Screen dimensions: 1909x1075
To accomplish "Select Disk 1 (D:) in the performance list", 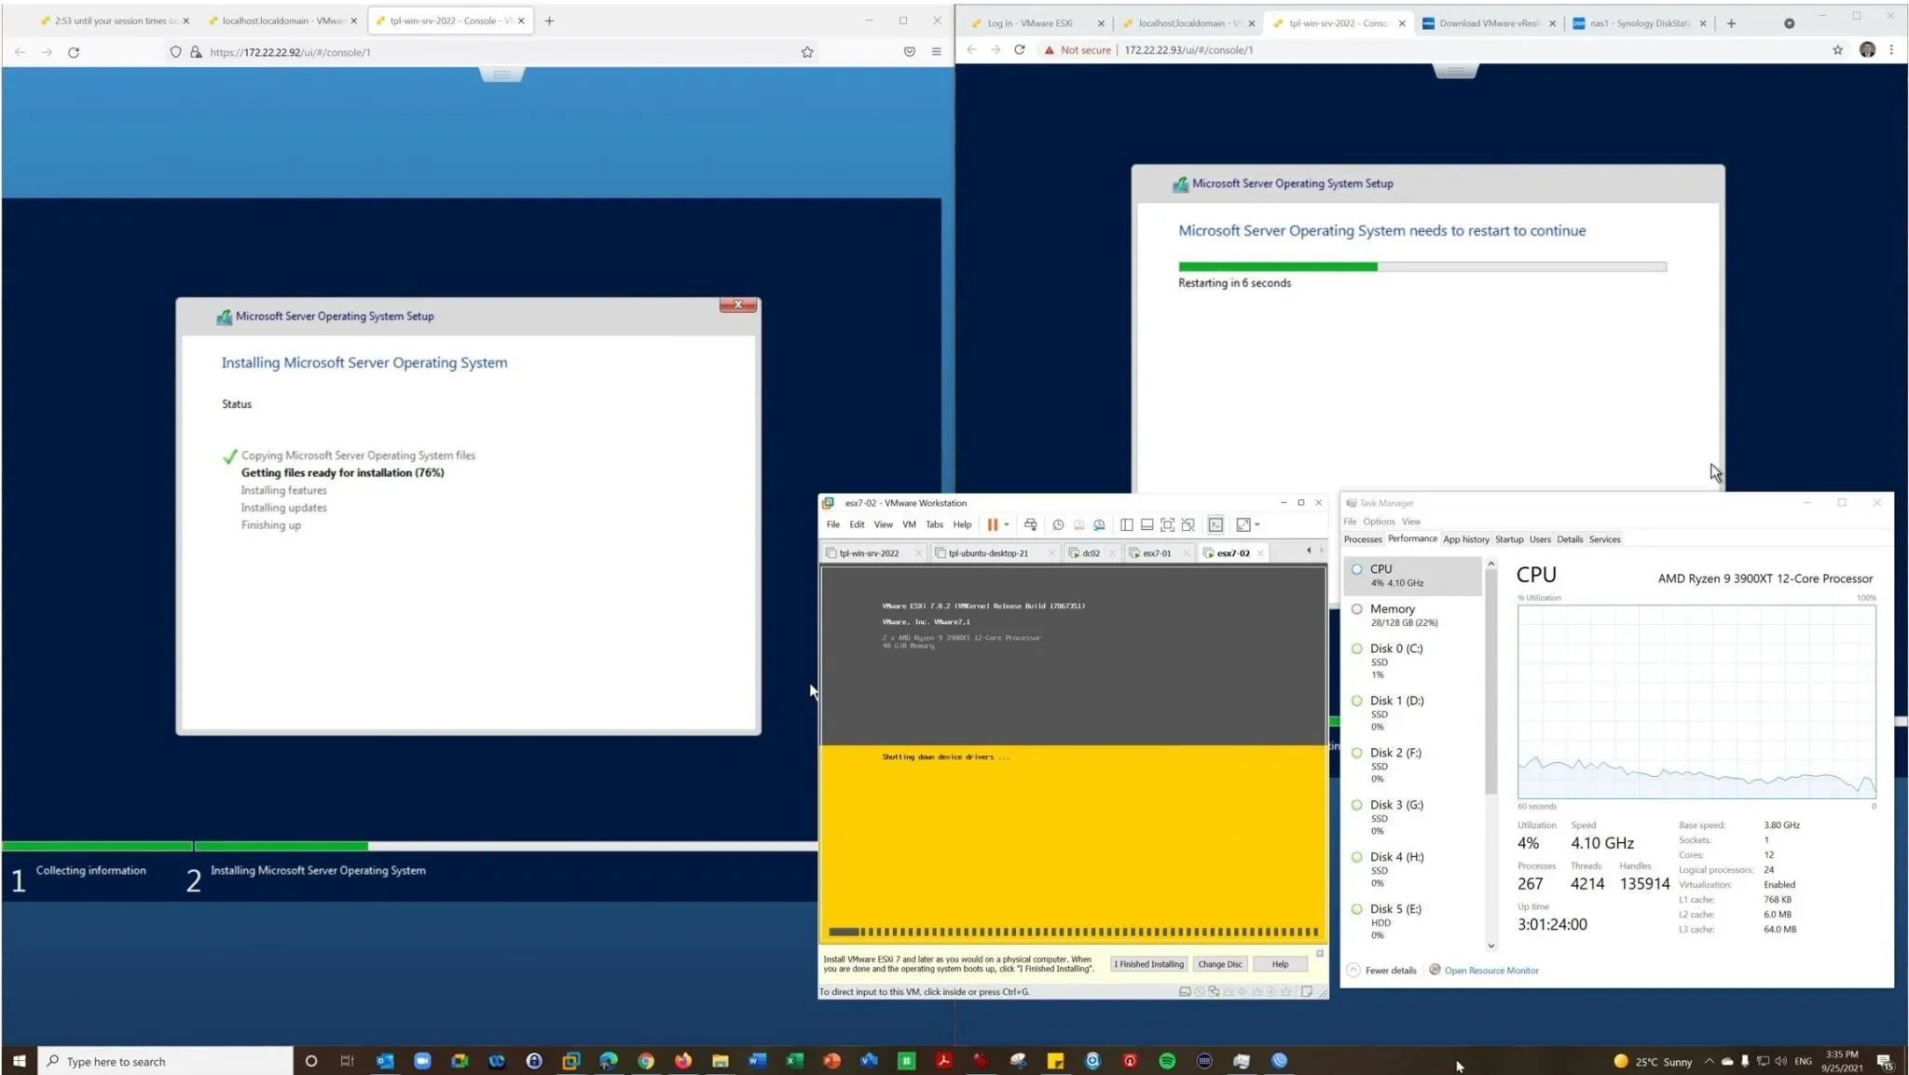I will click(x=1412, y=713).
